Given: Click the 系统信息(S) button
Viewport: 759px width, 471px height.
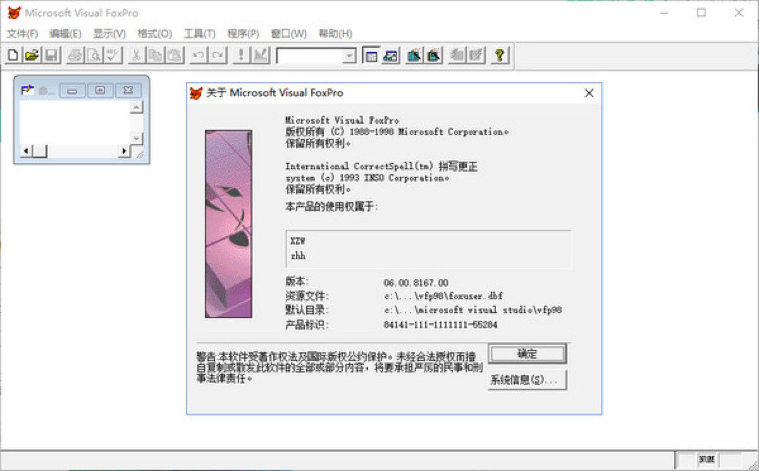Looking at the screenshot, I should 527,379.
